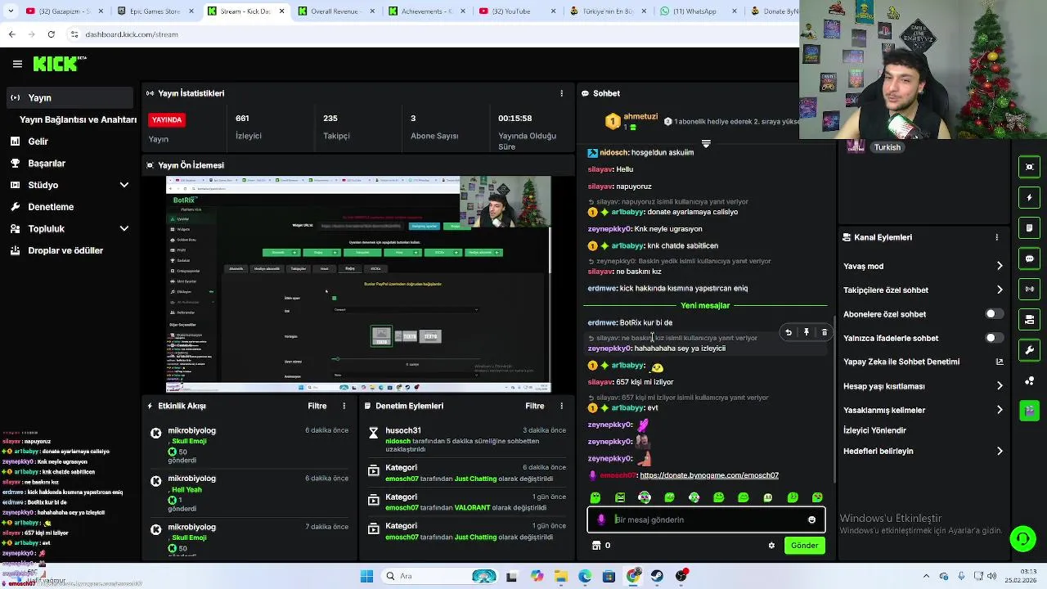
Task: Open chat settings gear icon
Action: point(771,546)
